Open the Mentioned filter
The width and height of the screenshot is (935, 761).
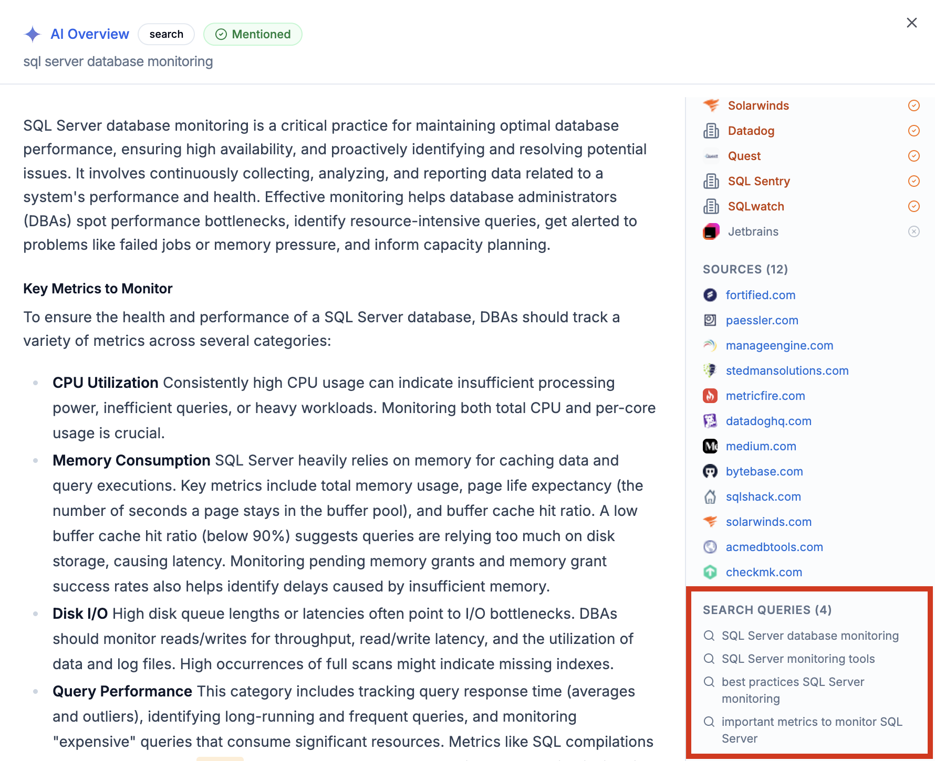tap(253, 34)
